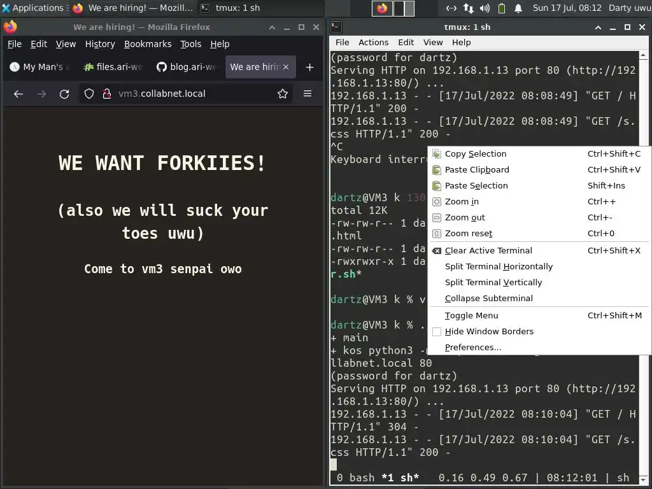652x489 pixels.
Task: Switch to the files.ari-we tab
Action: 113,67
